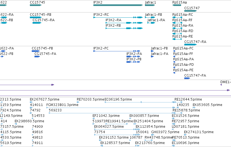
Task: Click the EK251404.5prime EST label
Action: [148, 121]
